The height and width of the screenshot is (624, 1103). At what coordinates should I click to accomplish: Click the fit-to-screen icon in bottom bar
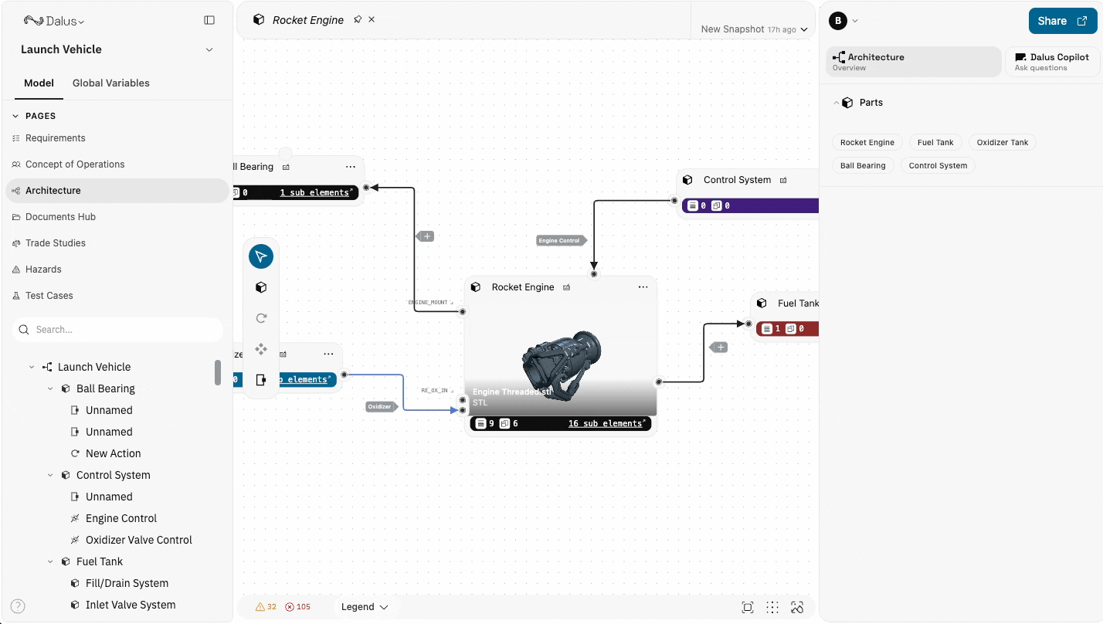(x=748, y=607)
